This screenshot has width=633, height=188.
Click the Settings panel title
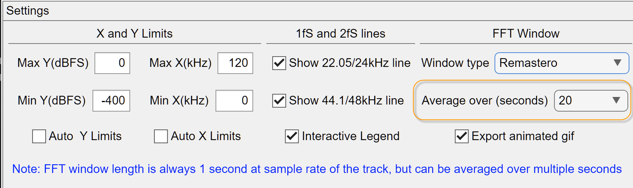click(28, 11)
